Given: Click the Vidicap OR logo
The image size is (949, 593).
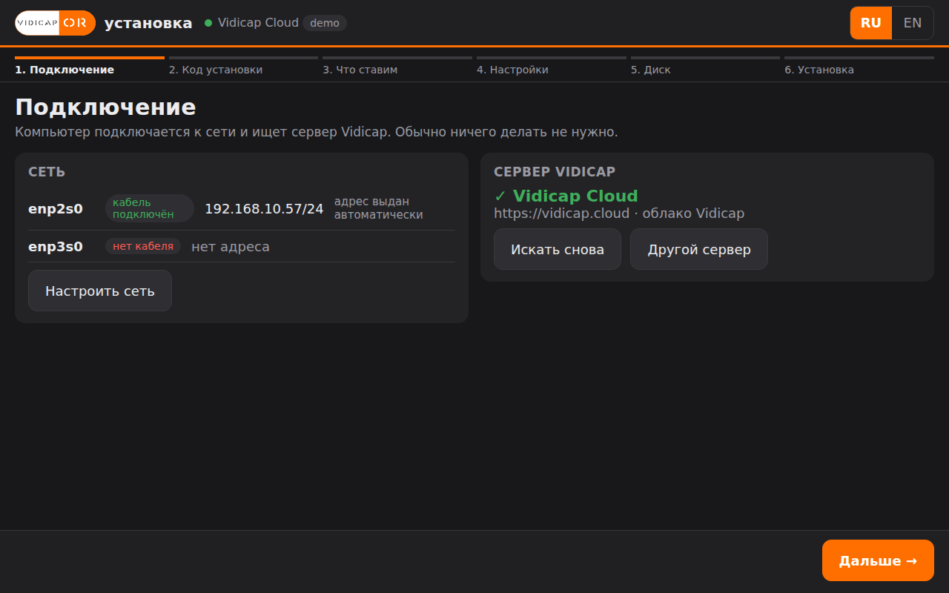Looking at the screenshot, I should coord(56,23).
